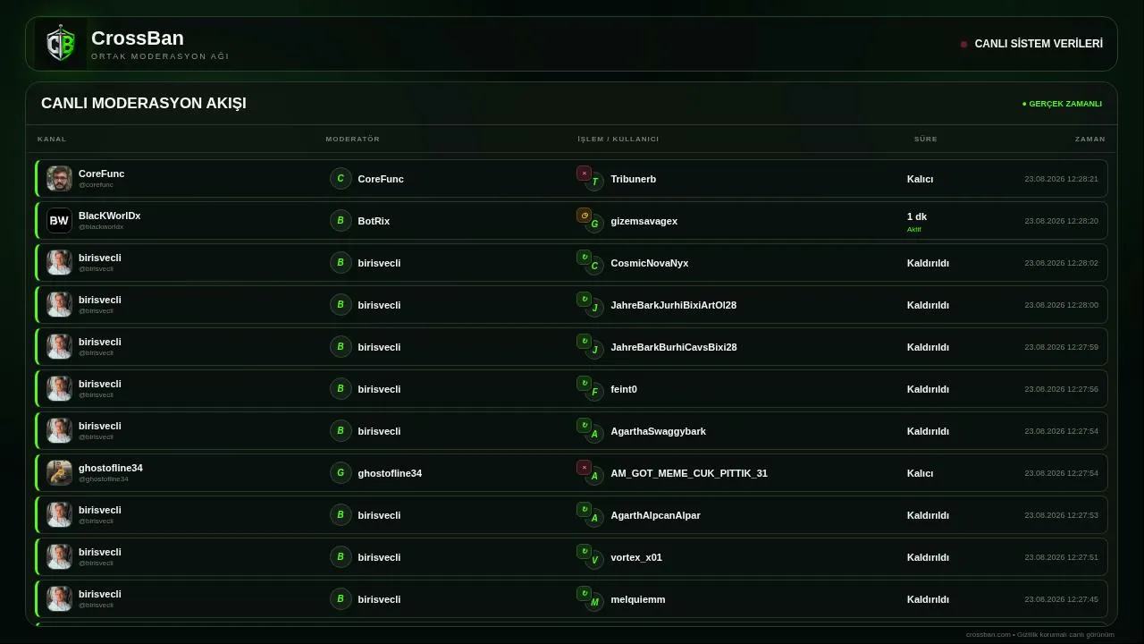Select the SÜRE column header

pos(925,139)
